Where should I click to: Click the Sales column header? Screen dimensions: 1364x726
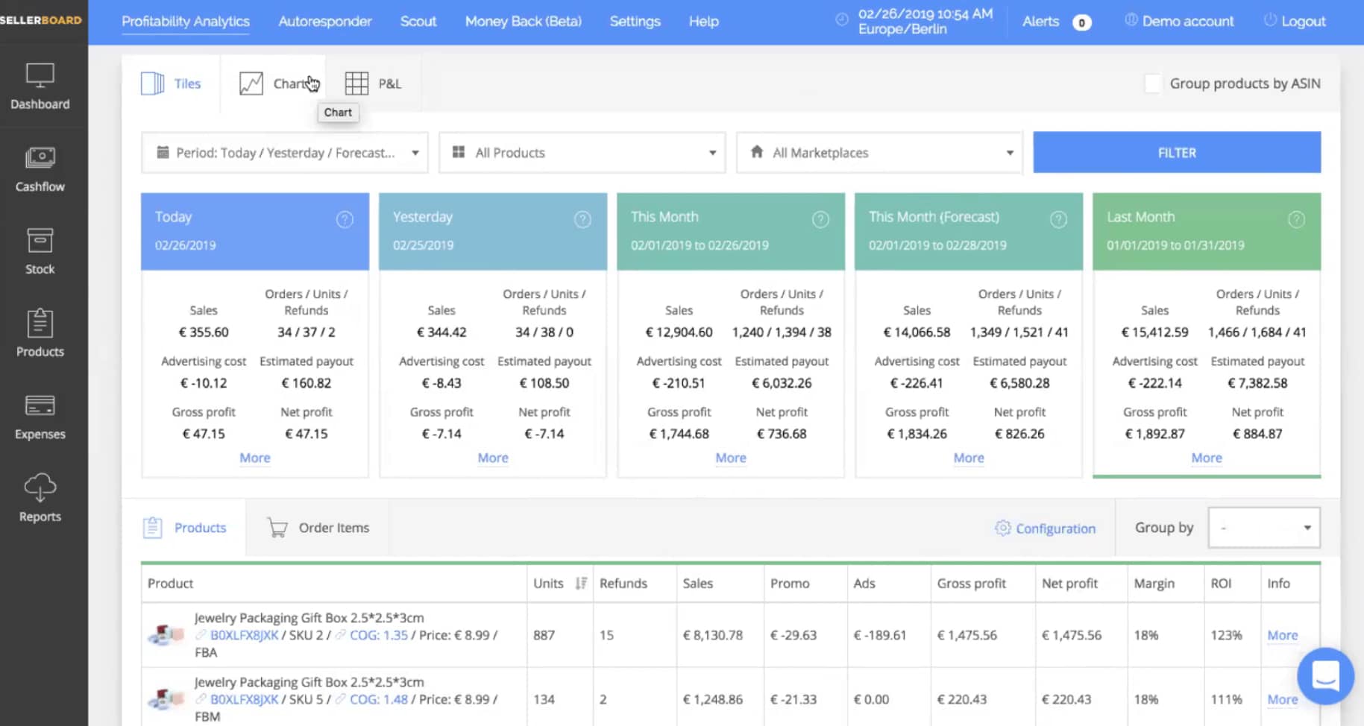click(x=698, y=584)
